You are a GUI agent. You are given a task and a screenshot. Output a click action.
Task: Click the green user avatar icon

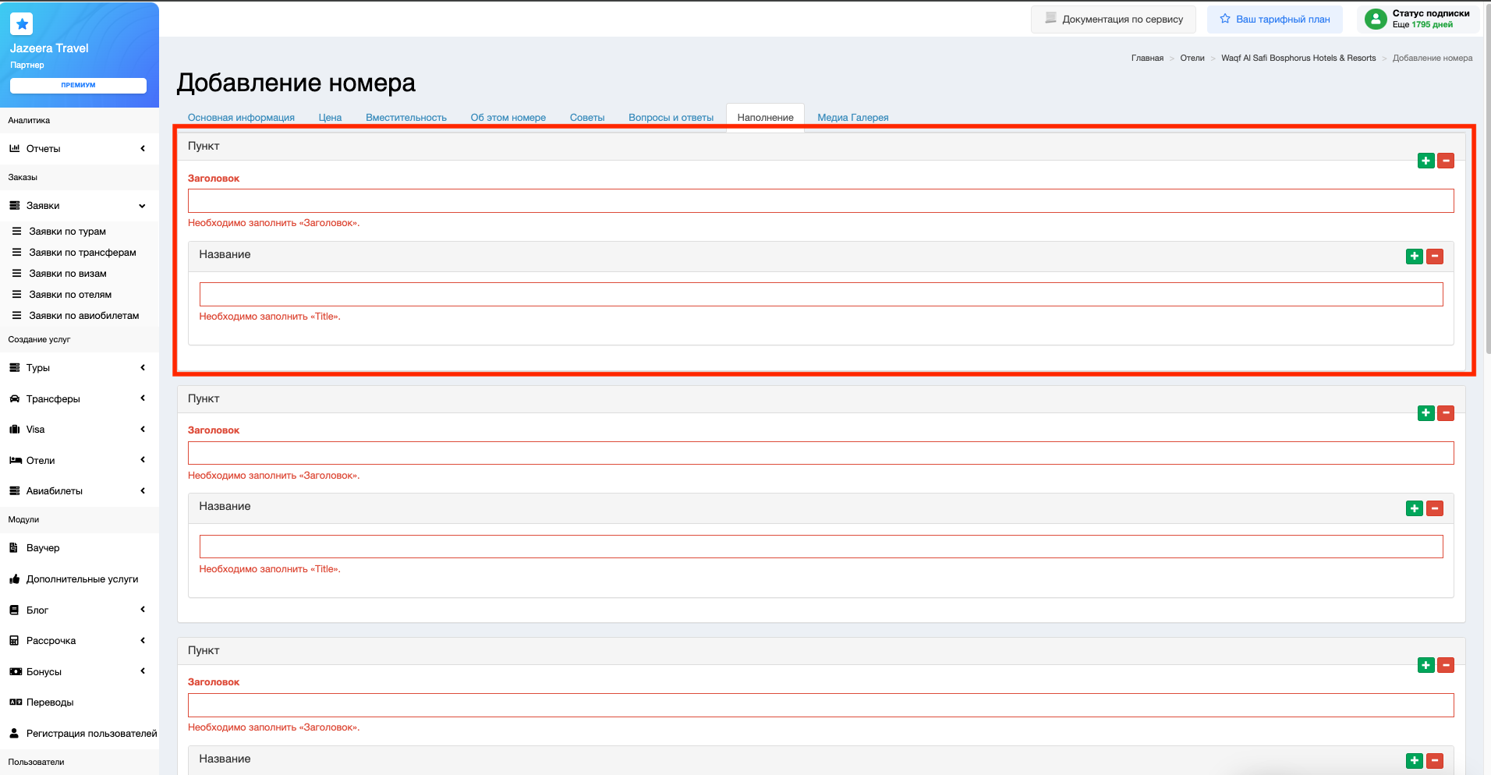point(1376,19)
